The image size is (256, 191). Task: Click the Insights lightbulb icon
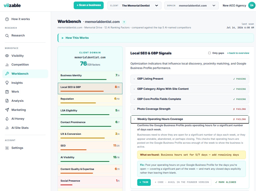click(7, 83)
